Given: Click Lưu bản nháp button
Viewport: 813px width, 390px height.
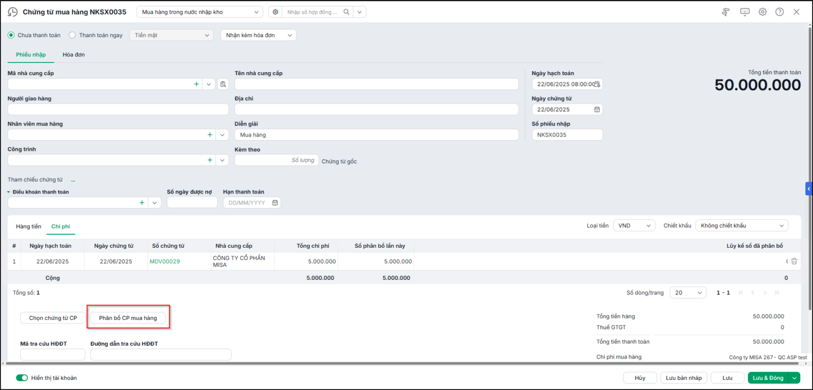Looking at the screenshot, I should click(683, 378).
